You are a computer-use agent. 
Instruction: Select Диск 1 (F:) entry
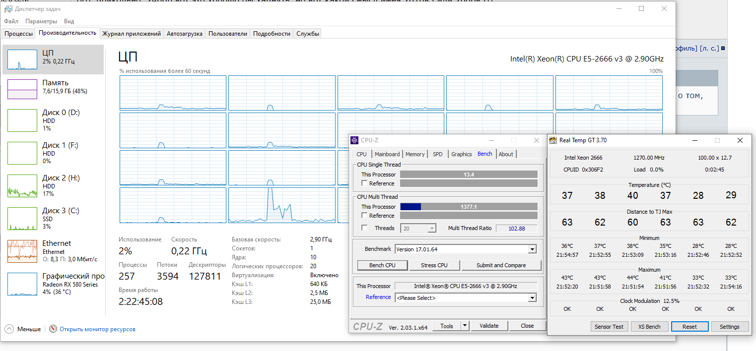pos(54,154)
